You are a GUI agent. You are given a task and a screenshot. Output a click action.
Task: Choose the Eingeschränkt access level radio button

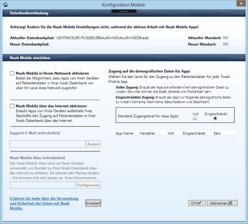(214, 118)
